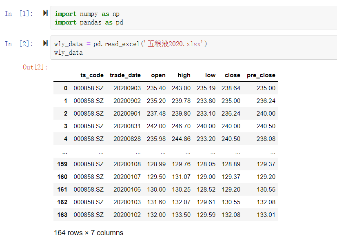
Task: Click trade date 20200828
Action: point(127,139)
